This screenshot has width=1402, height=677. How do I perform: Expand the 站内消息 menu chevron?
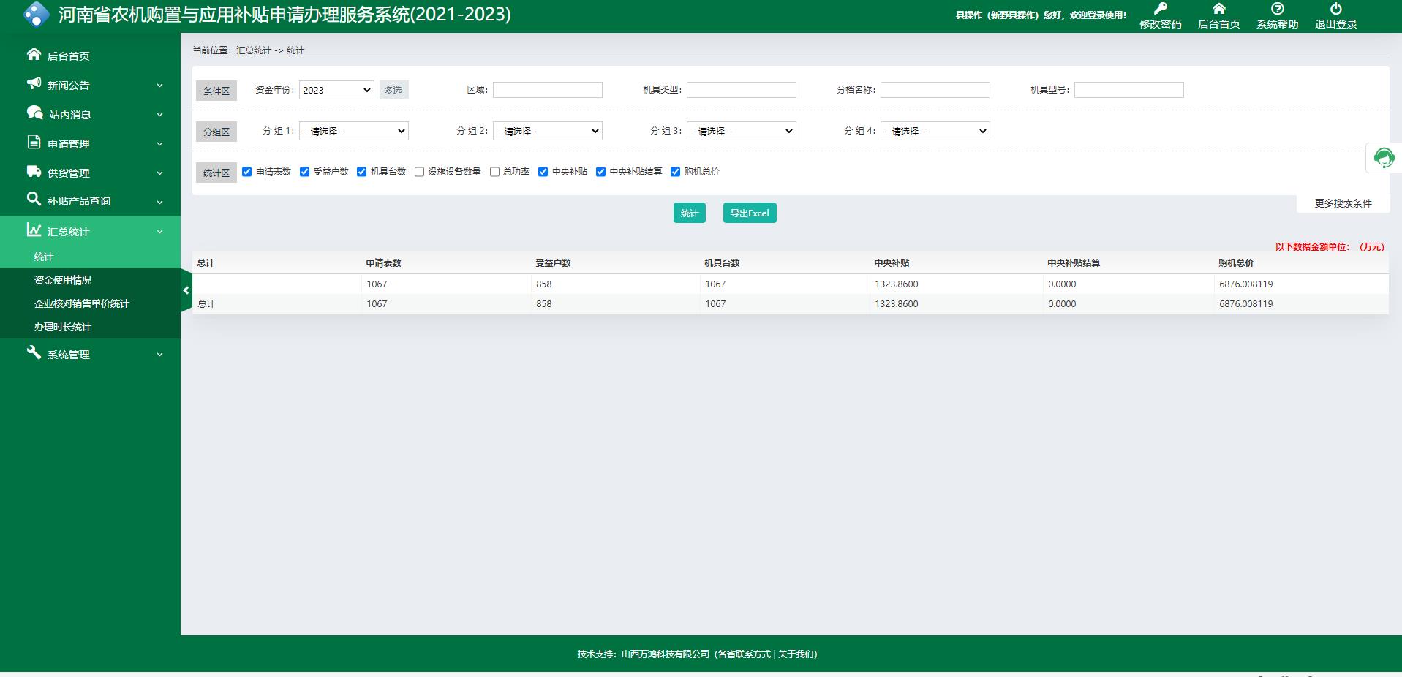(159, 115)
